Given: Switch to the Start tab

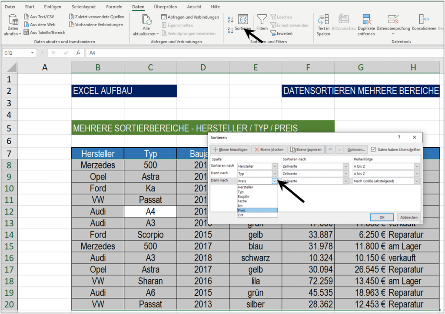Looking at the screenshot, I should [30, 7].
